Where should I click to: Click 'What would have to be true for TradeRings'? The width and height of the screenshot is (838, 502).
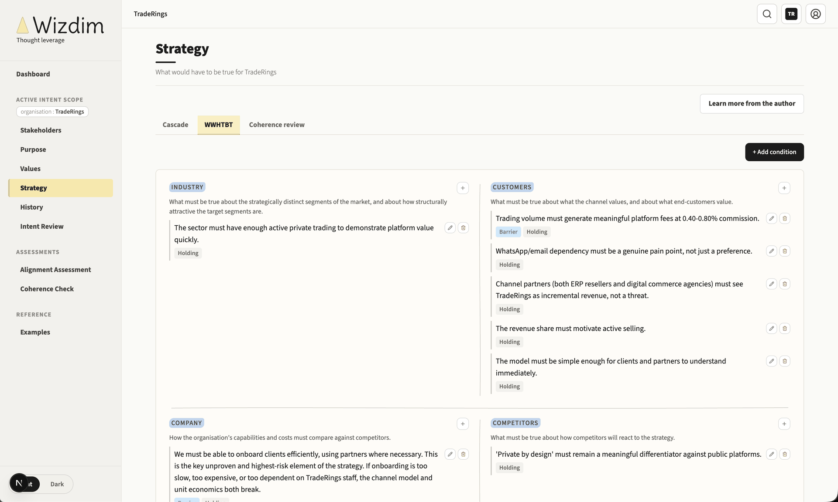(x=216, y=72)
